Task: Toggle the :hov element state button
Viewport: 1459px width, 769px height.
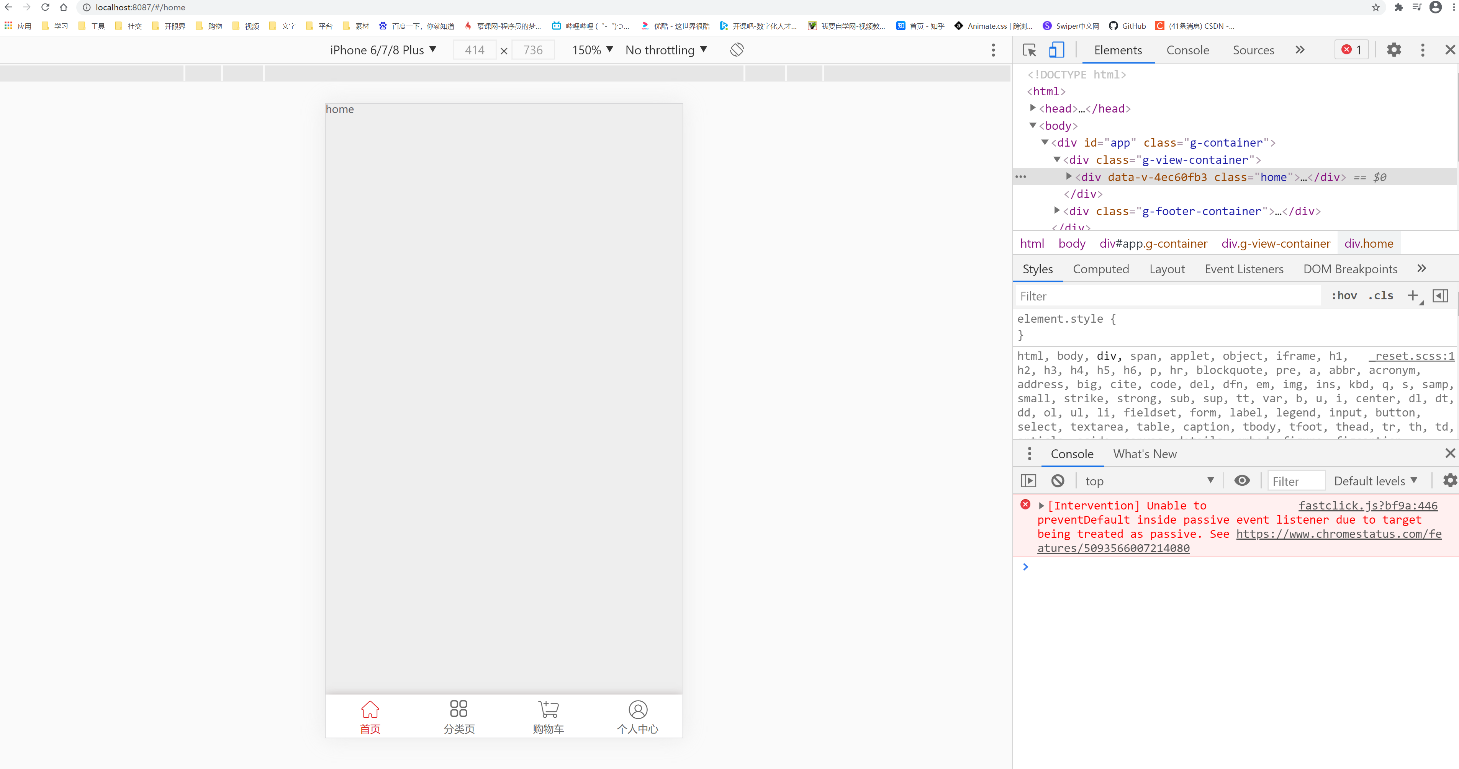Action: coord(1343,296)
